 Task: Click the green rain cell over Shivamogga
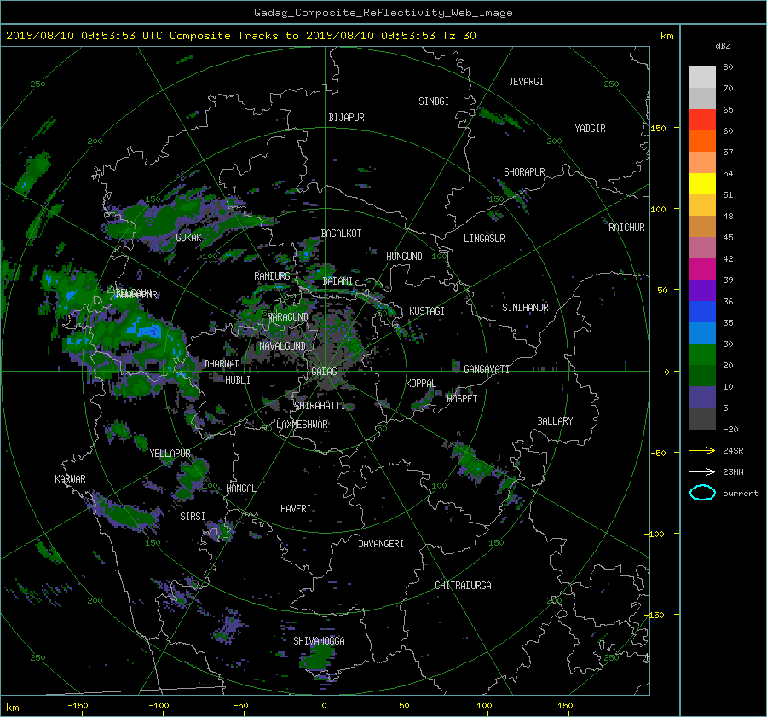317,659
